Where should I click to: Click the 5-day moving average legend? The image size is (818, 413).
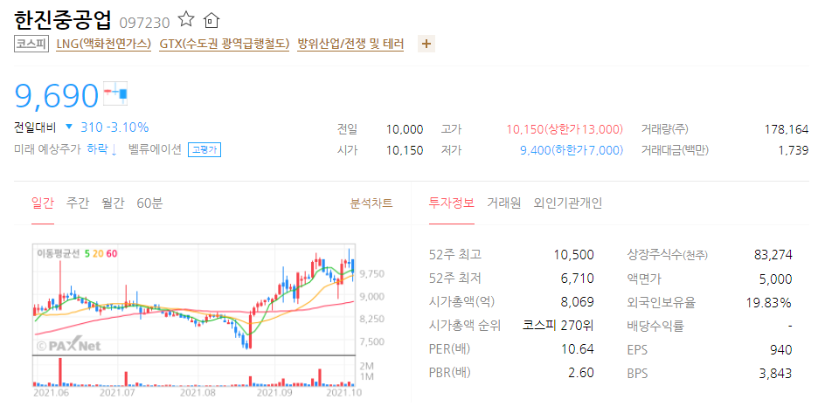coord(87,254)
